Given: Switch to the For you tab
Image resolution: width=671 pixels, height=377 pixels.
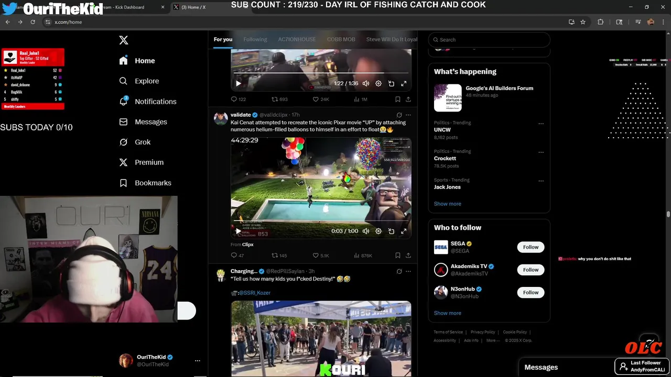Looking at the screenshot, I should point(223,39).
